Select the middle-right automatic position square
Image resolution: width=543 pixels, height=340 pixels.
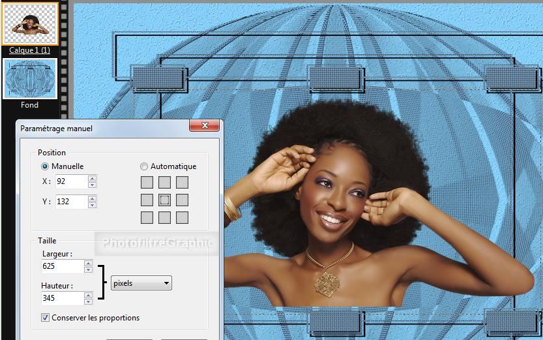coord(183,200)
